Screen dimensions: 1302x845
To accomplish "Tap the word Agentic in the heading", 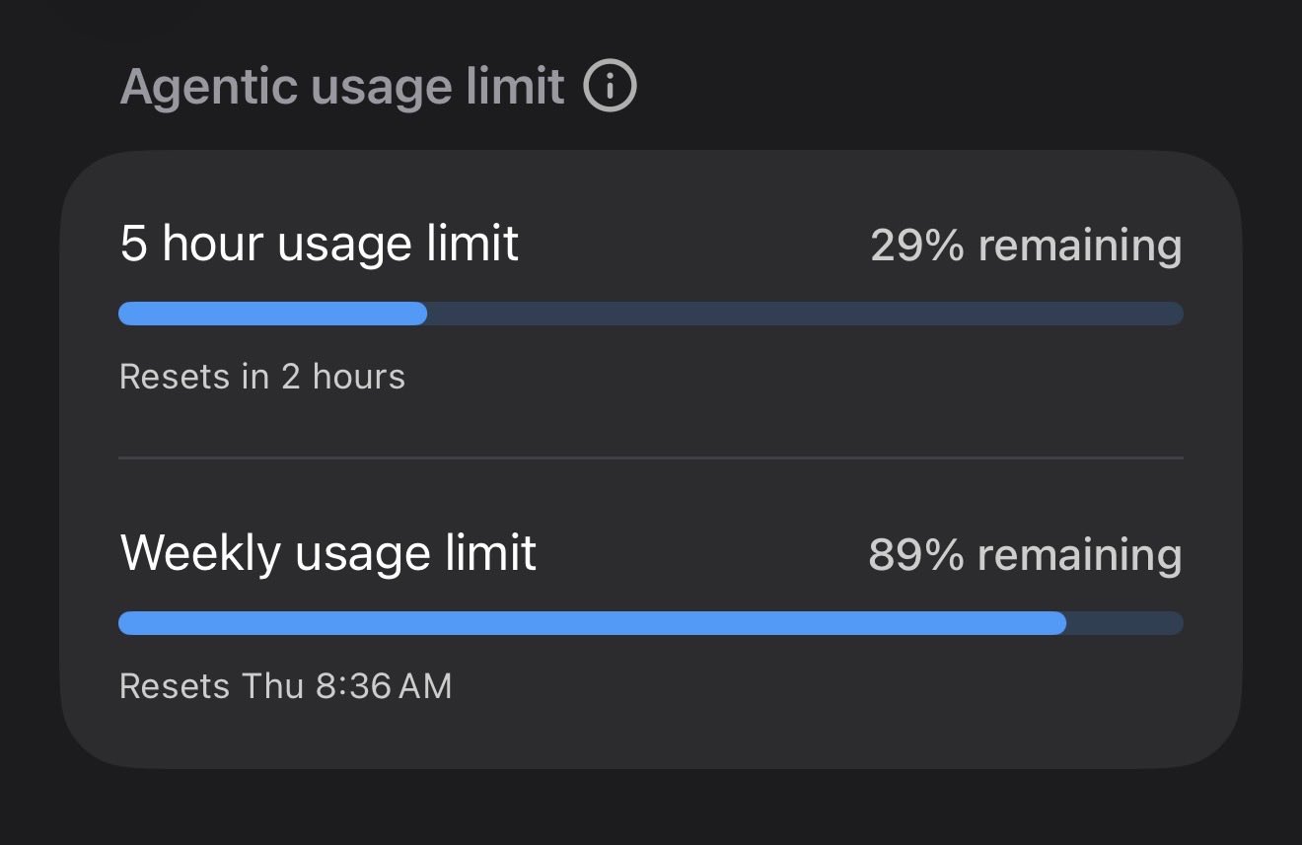I will [209, 89].
